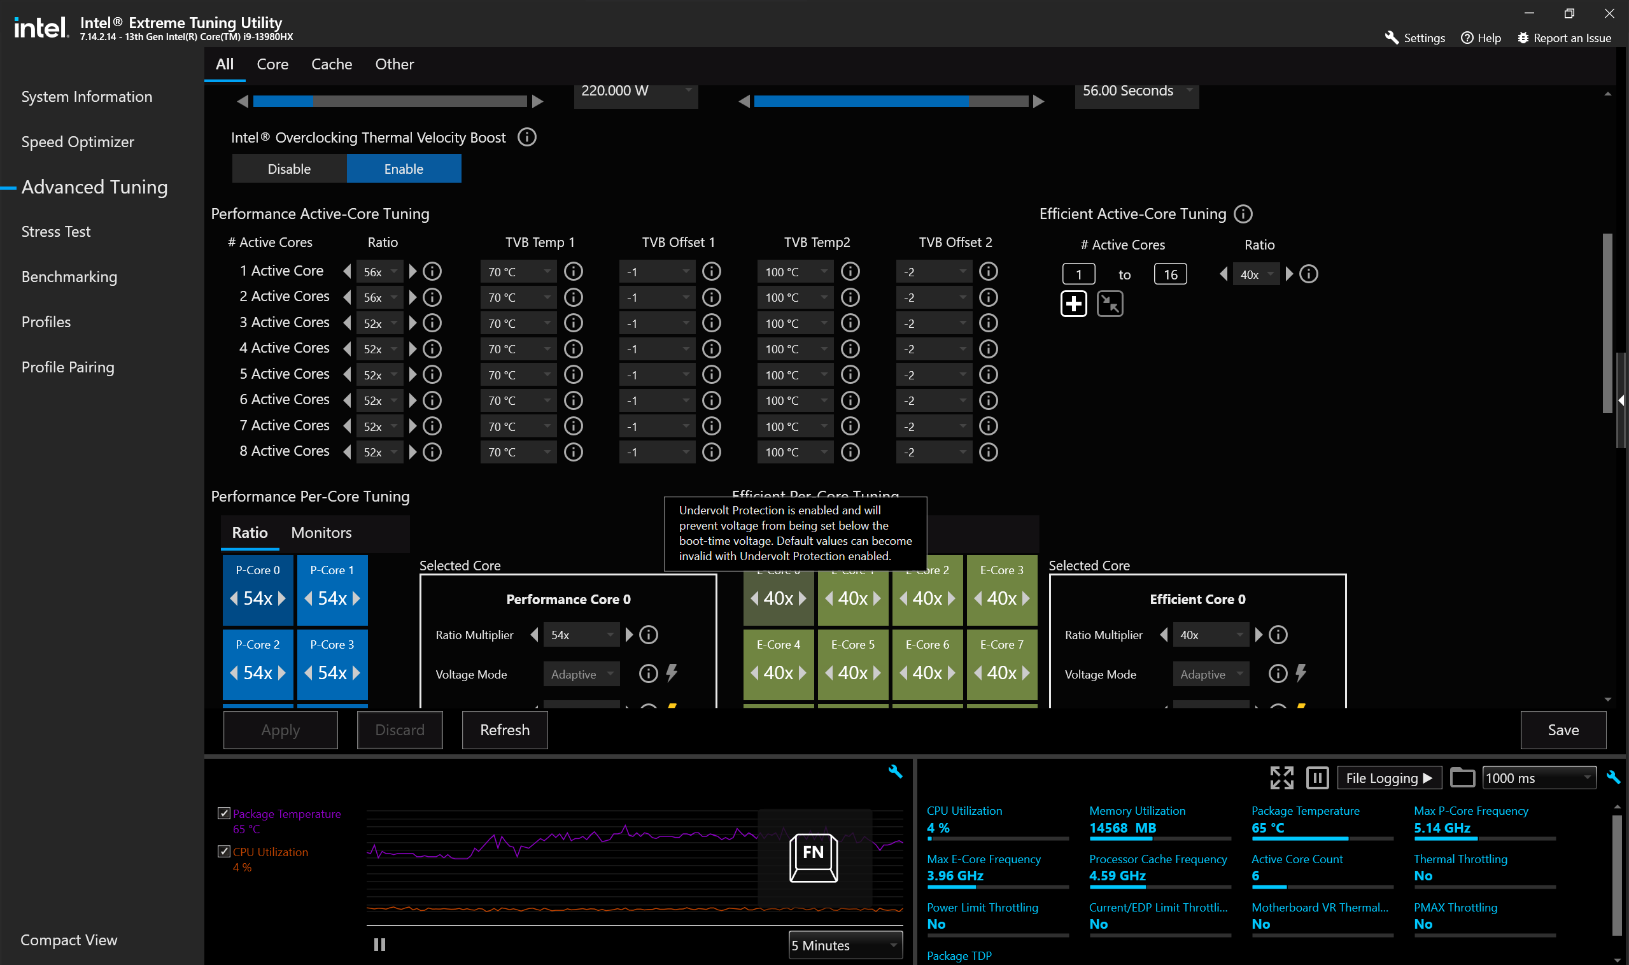Viewport: 1629px width, 965px height.
Task: Click the collapse icon beside the plus button
Action: [1110, 304]
